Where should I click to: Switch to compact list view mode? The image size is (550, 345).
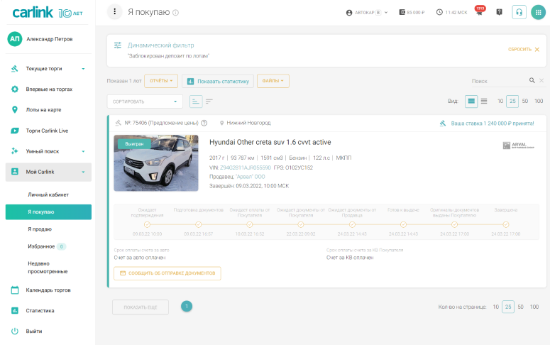[484, 102]
